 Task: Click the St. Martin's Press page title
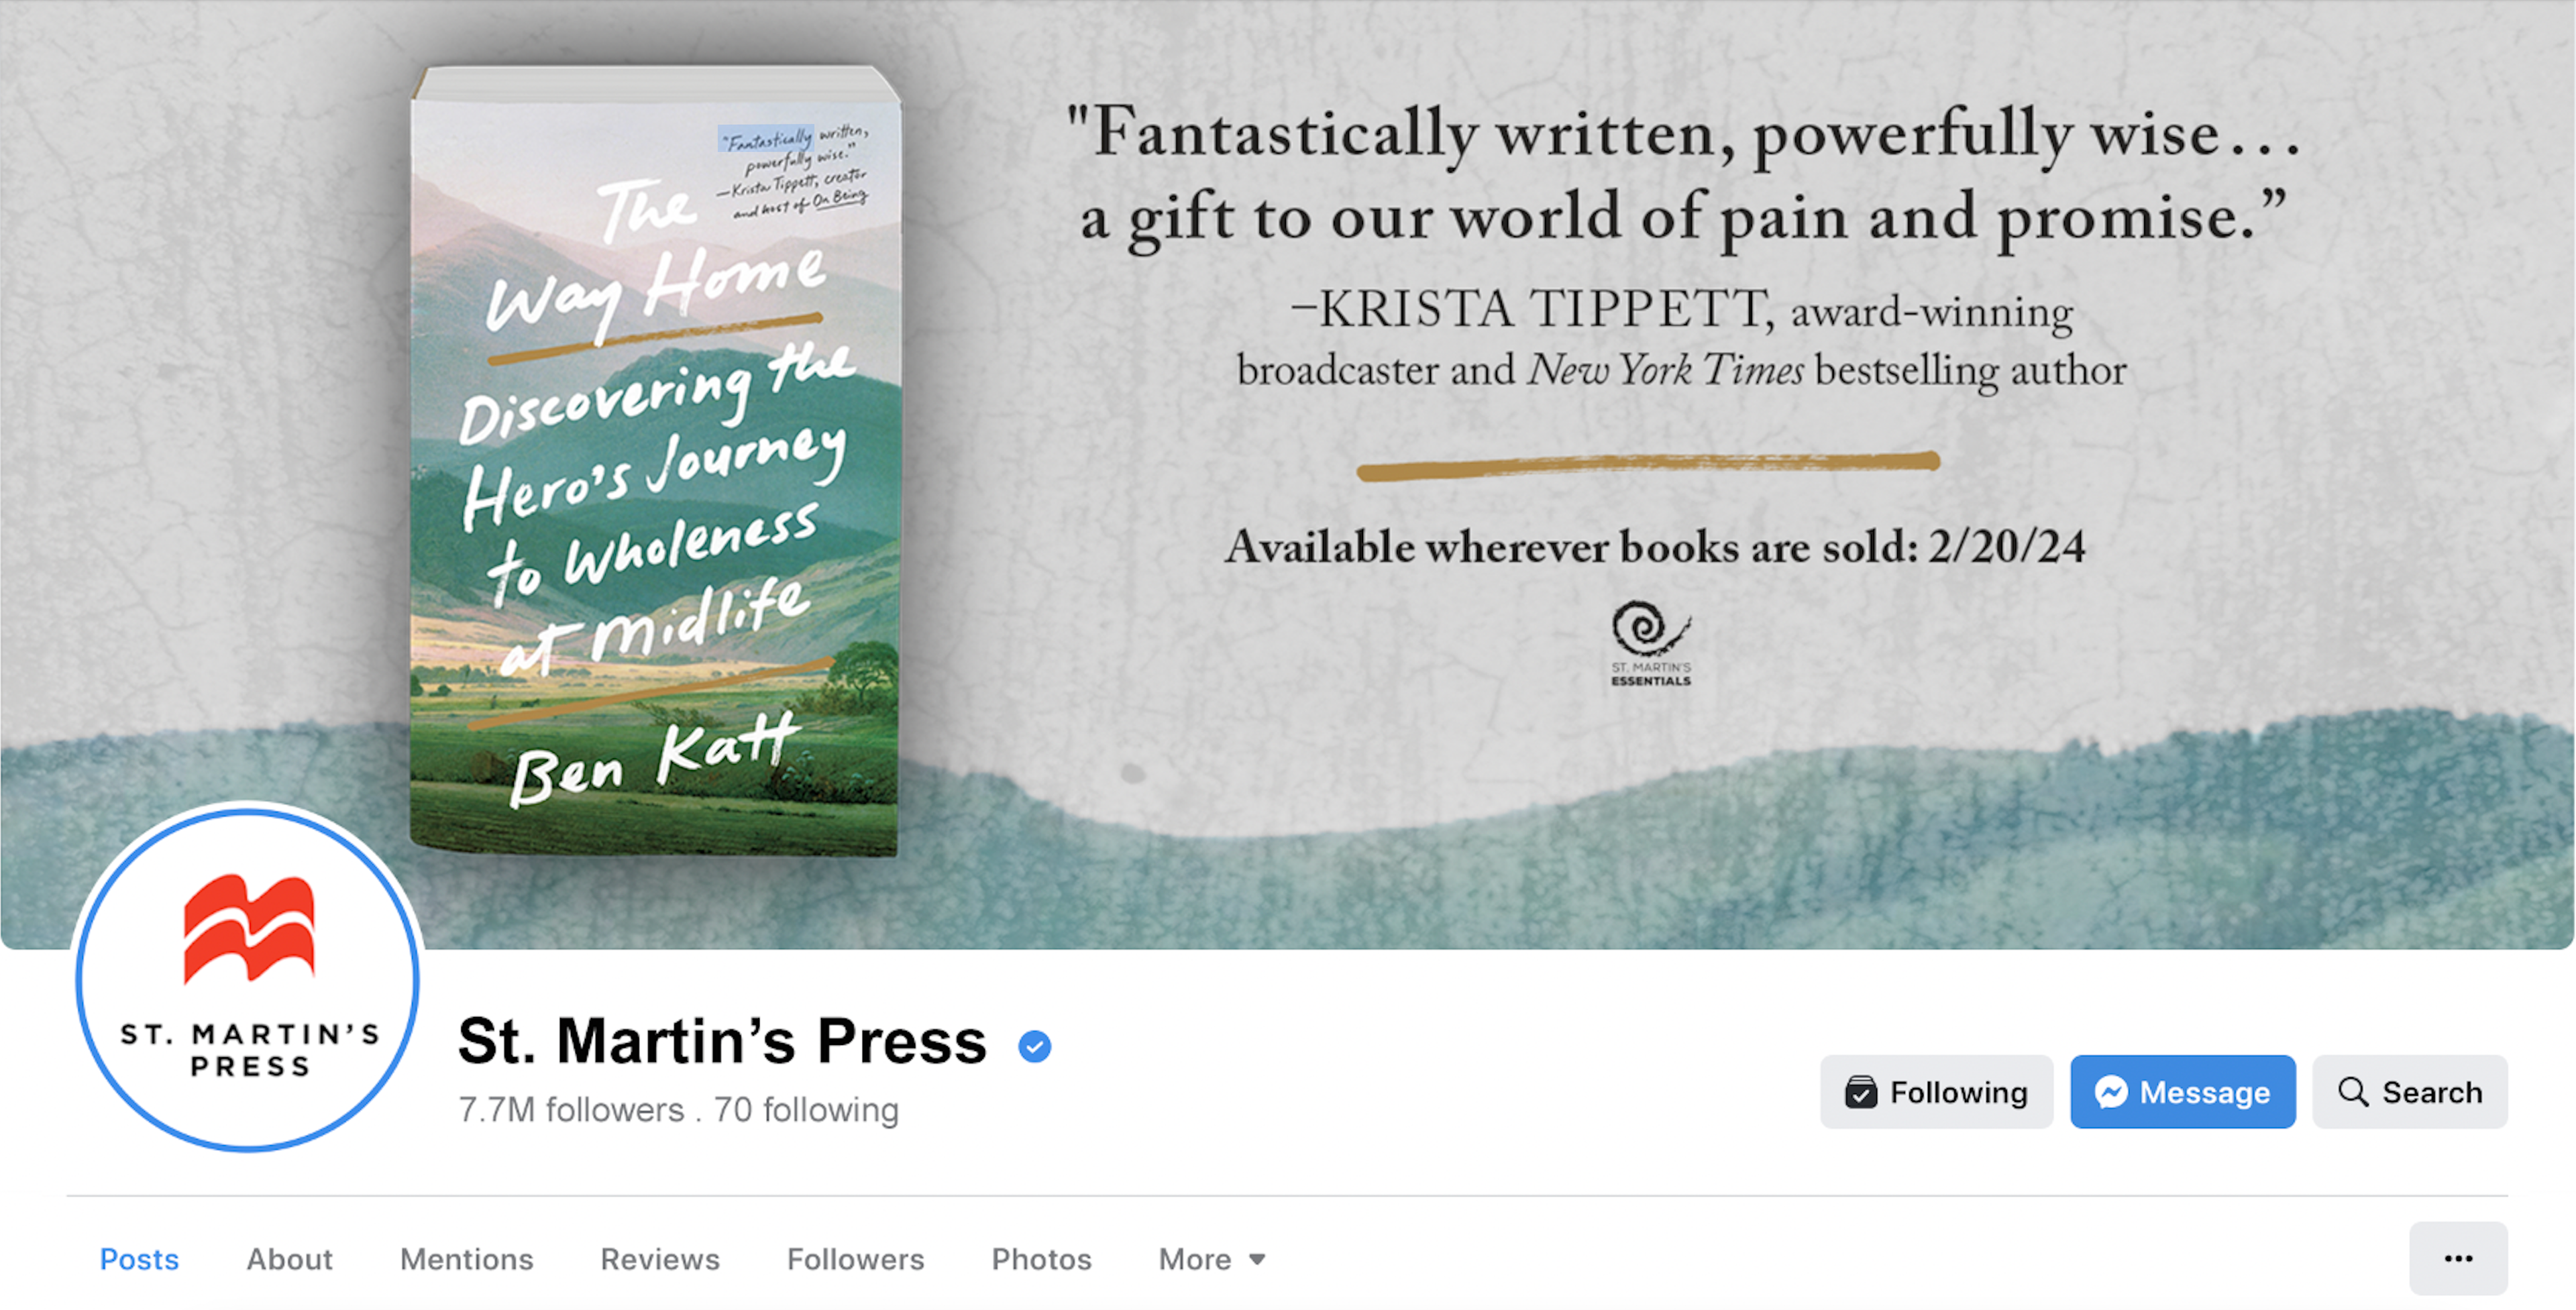click(722, 1041)
